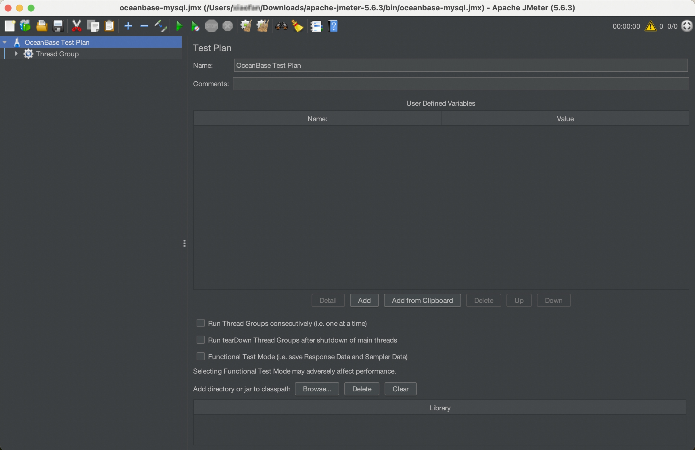Viewport: 695px width, 450px height.
Task: Click the Help question mark icon
Action: (x=333, y=26)
